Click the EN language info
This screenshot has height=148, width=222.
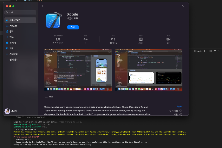click(168, 39)
